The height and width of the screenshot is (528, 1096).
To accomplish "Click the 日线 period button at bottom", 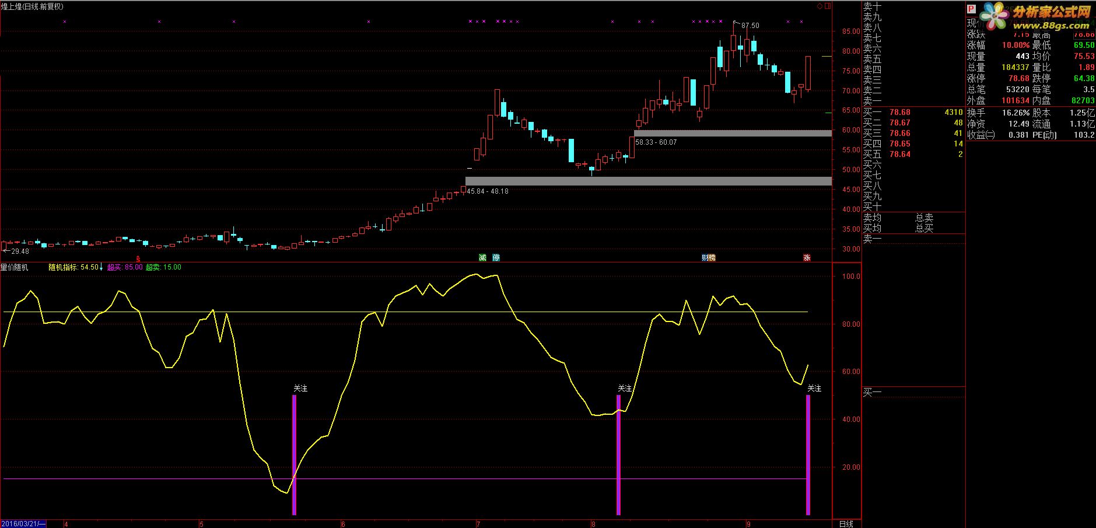I will 846,524.
